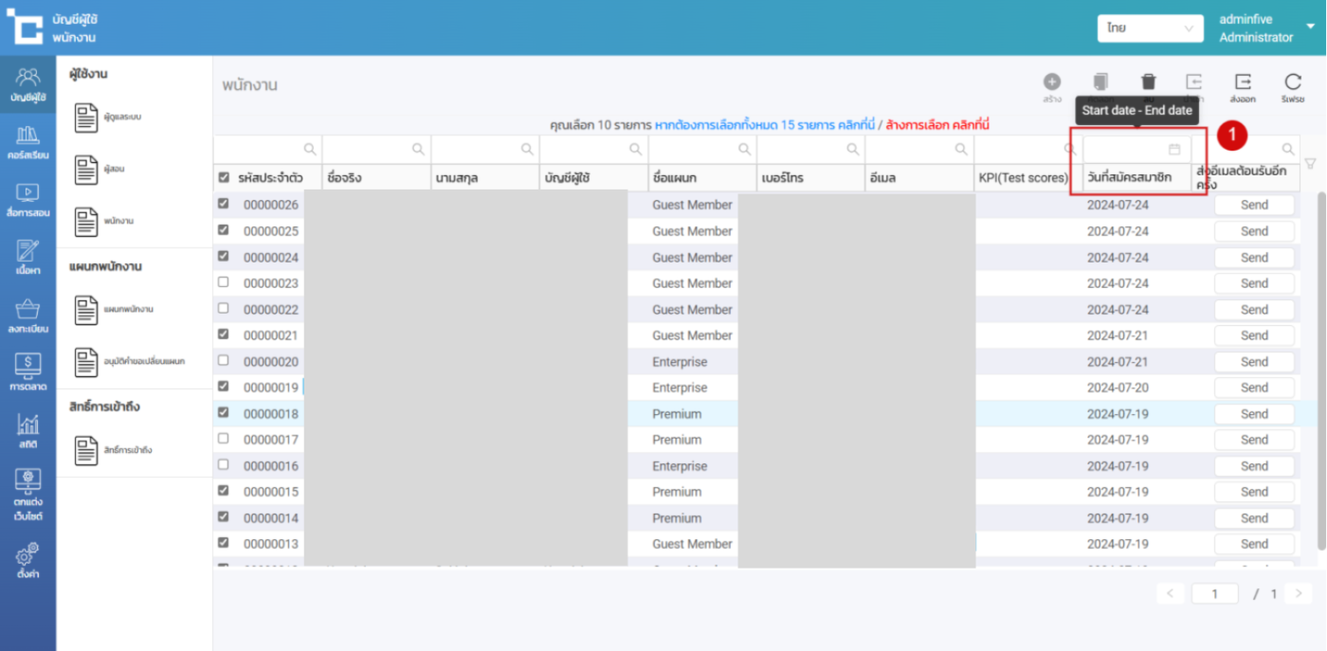Click the filter funnel icon beside table header

point(1310,164)
